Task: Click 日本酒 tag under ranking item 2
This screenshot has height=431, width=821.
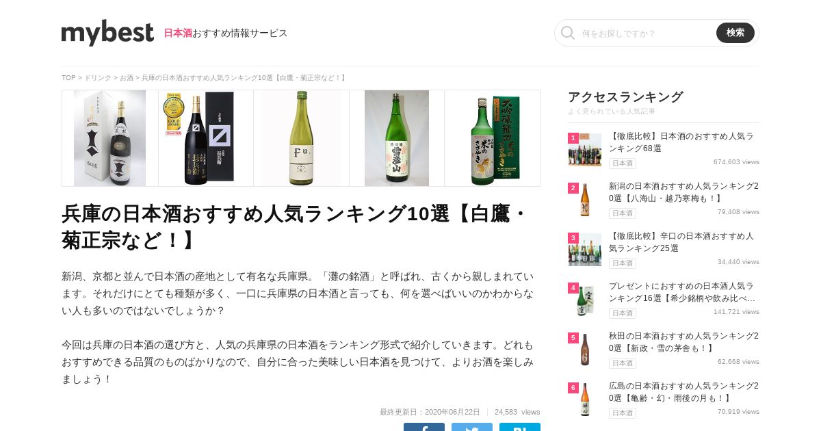Action: click(x=623, y=213)
